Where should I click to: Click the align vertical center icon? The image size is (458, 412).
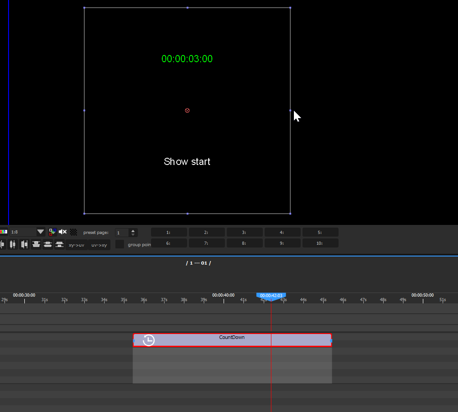point(48,244)
